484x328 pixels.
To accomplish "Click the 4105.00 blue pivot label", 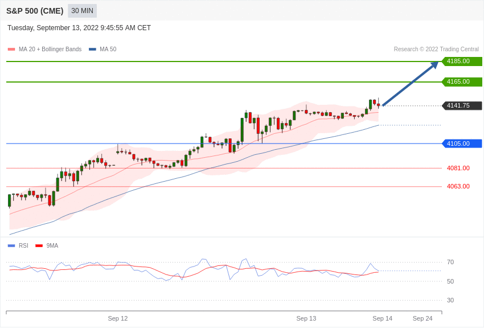I will pyautogui.click(x=462, y=143).
